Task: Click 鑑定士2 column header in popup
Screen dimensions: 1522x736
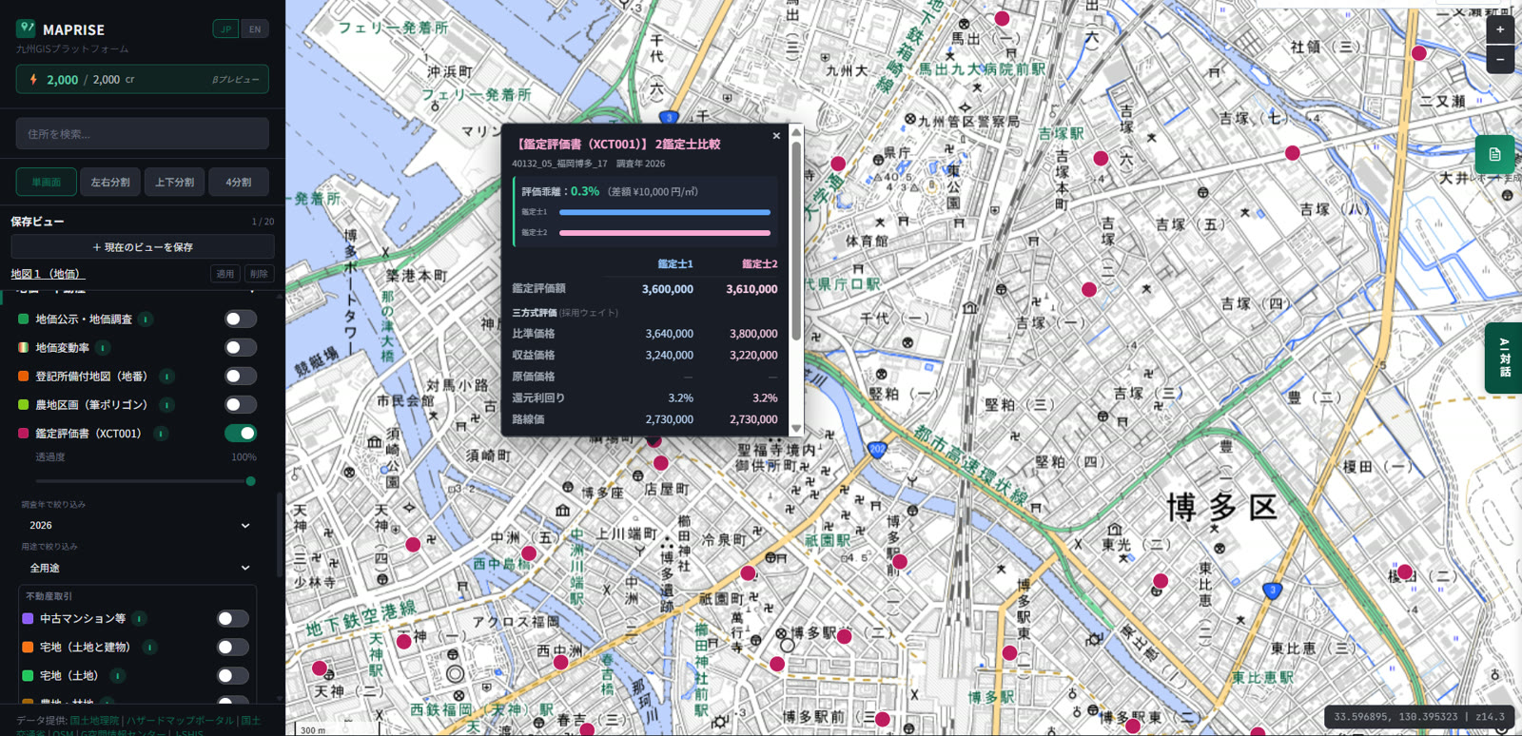Action: (760, 264)
